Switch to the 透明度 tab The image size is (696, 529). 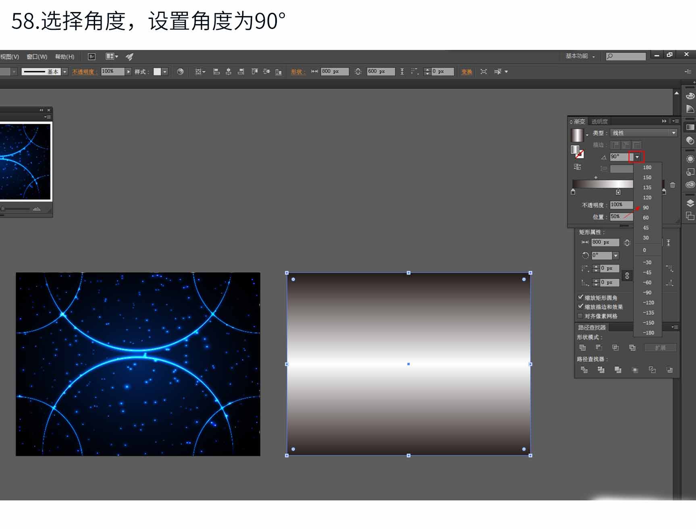[x=599, y=121]
